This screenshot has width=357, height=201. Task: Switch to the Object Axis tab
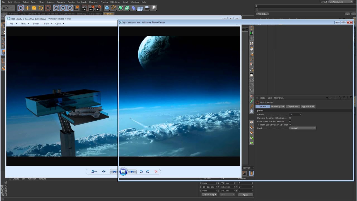click(293, 106)
